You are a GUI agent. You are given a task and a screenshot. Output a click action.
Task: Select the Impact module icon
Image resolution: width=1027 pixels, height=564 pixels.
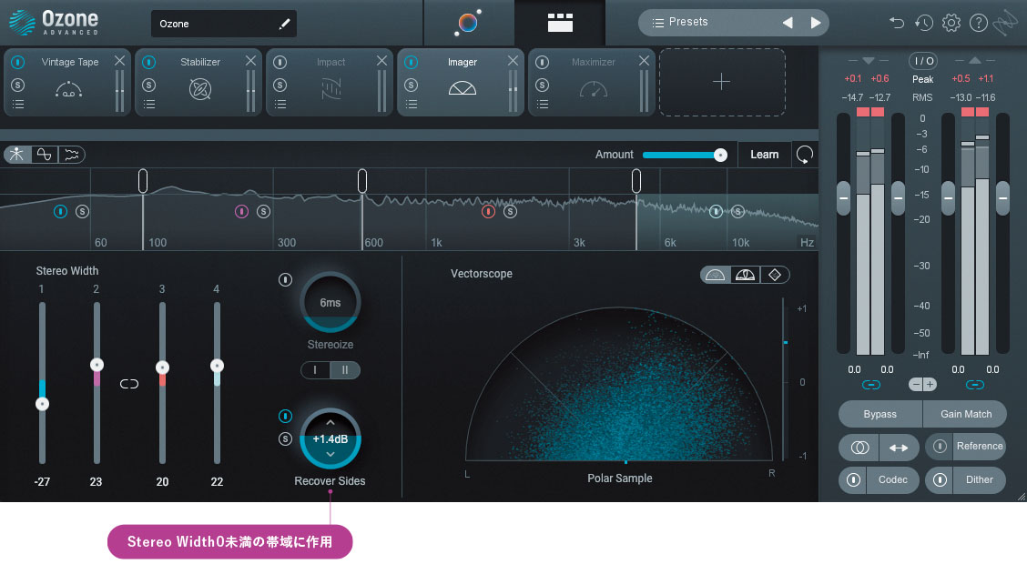[331, 89]
